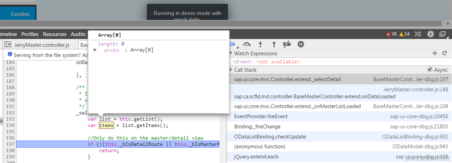Open ODataModel-dbg.js:943 source link
Screen dimensions: 452x163
tap(420, 147)
